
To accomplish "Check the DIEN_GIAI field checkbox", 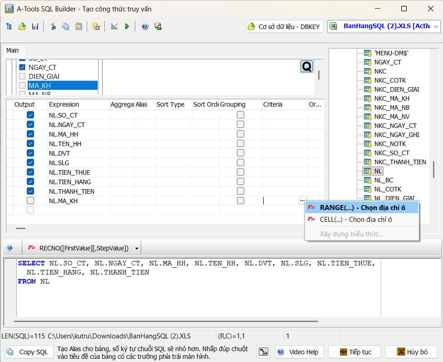I will (x=22, y=76).
